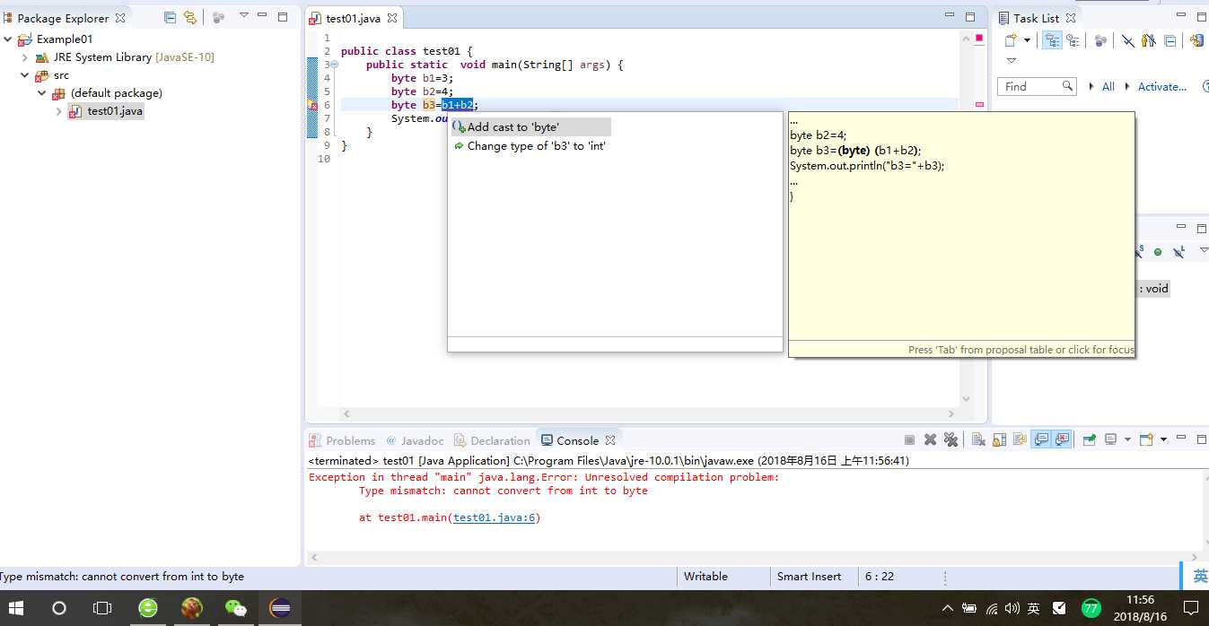Open New Task dropdown arrow
Screen dimensions: 1209x626
1027,40
